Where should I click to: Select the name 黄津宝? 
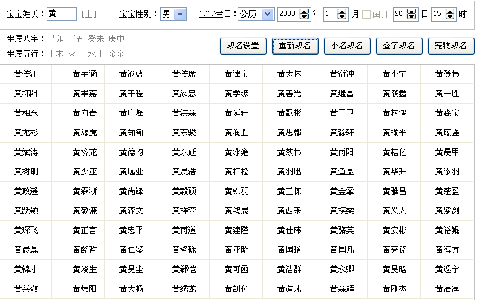click(x=236, y=74)
